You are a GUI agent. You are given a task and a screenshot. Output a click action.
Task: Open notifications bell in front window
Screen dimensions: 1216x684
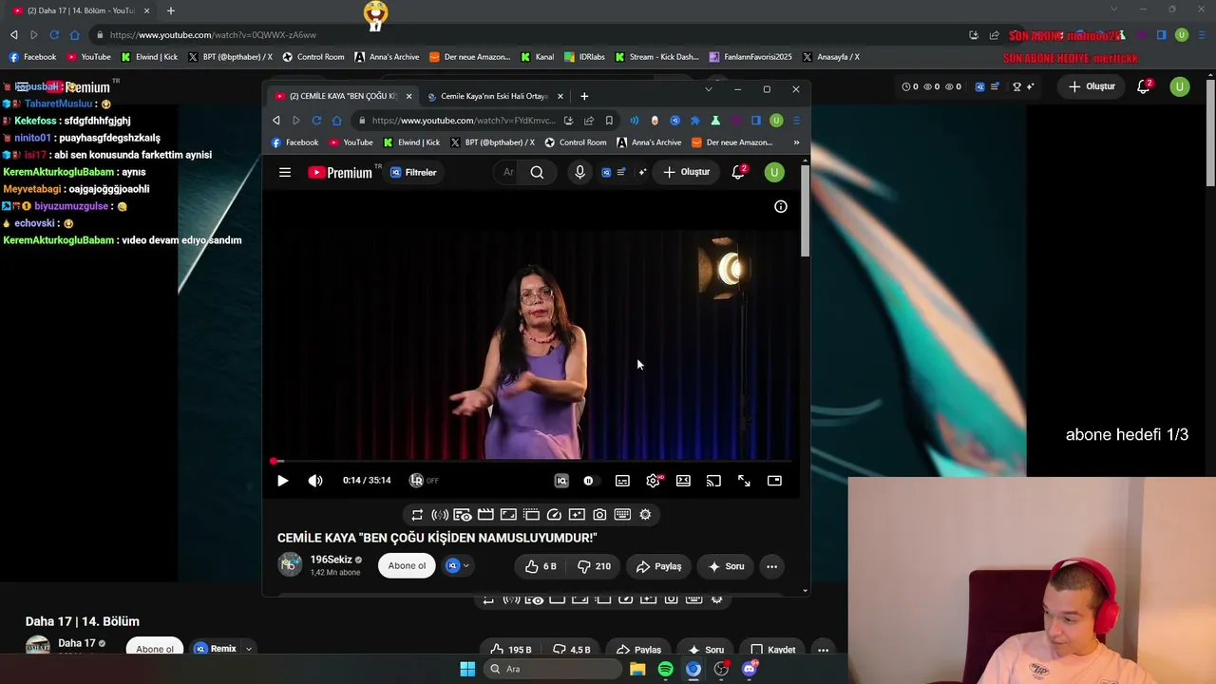(738, 172)
